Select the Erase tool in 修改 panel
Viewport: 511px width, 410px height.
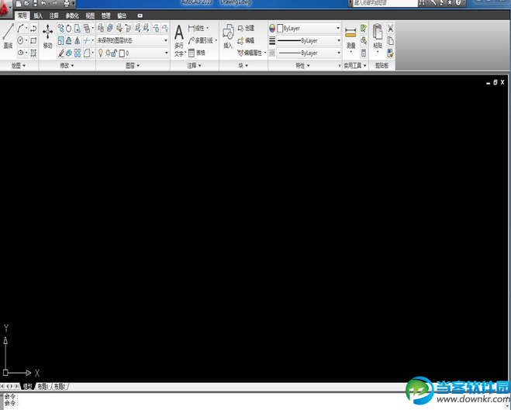(x=61, y=53)
